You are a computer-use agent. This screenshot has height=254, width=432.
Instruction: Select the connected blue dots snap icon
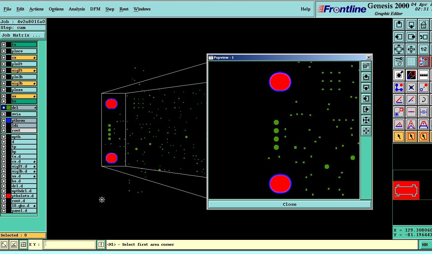[399, 87]
